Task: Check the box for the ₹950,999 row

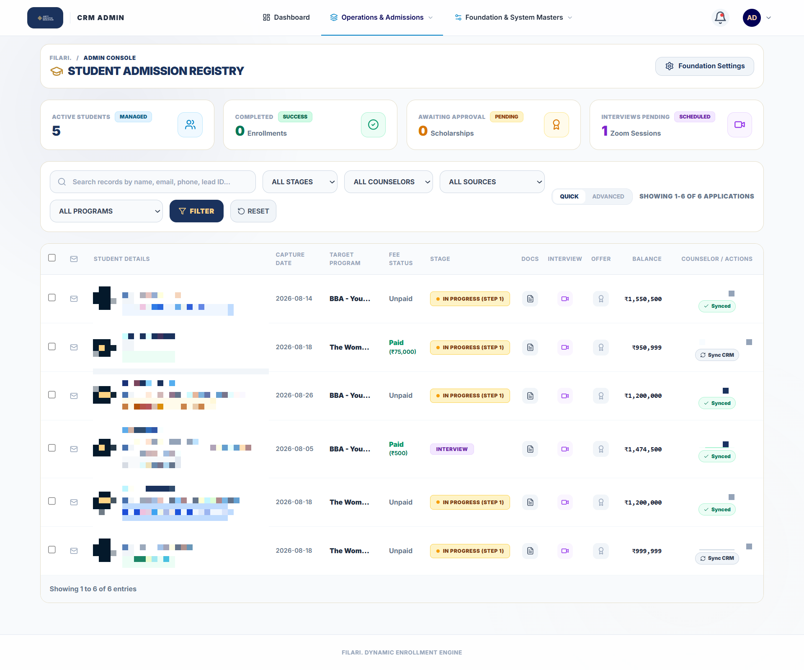Action: pyautogui.click(x=52, y=346)
